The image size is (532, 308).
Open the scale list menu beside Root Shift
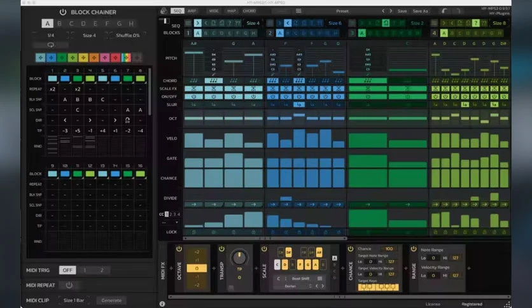tap(319, 279)
